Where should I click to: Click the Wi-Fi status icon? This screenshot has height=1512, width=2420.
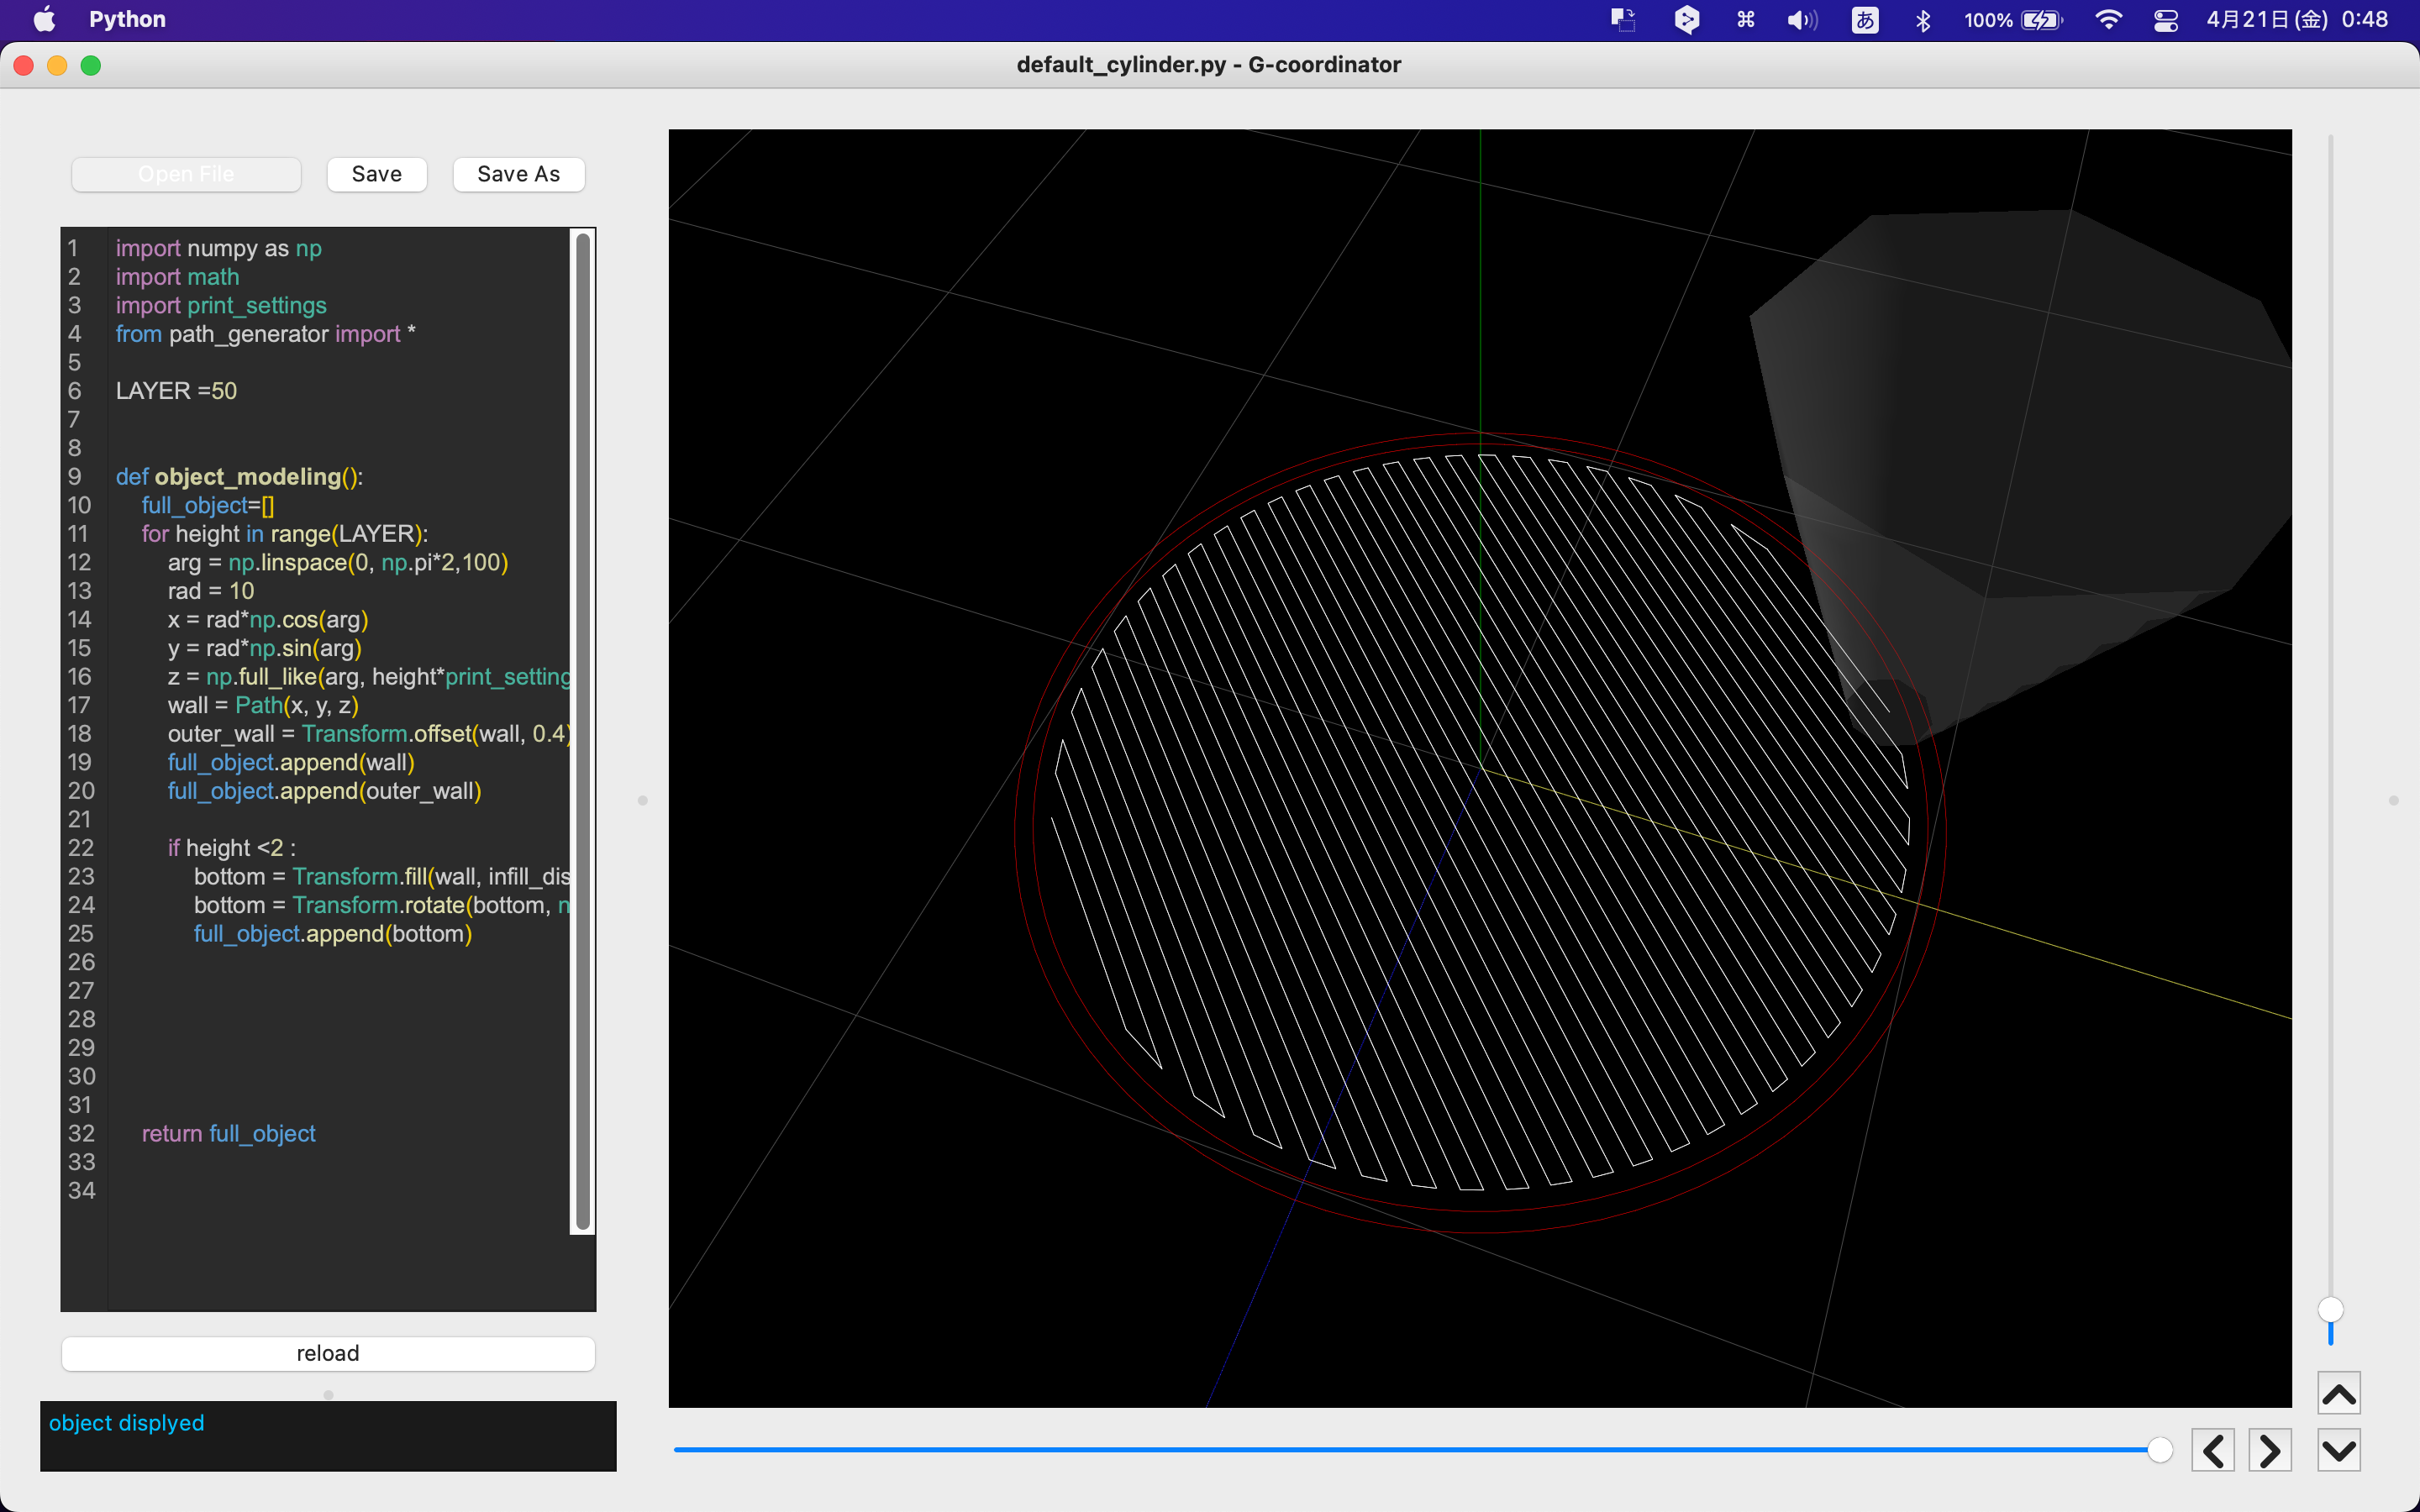(x=2109, y=19)
